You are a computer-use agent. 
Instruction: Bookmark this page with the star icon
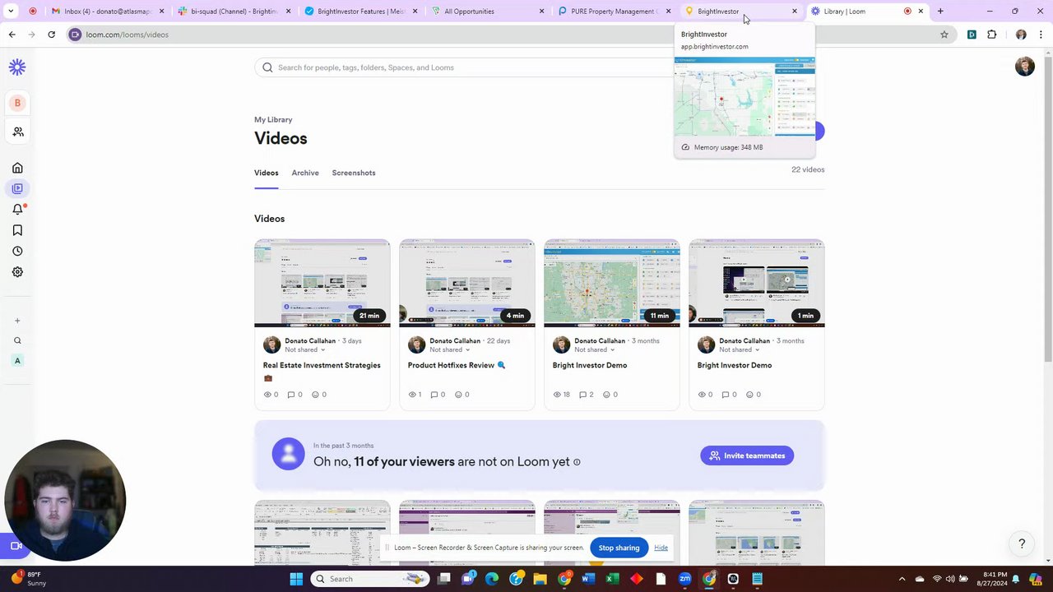coord(944,35)
